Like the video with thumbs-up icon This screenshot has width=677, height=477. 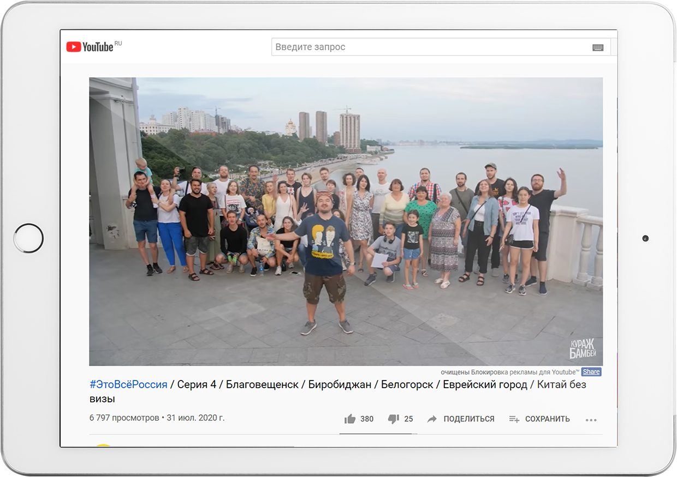pos(350,419)
